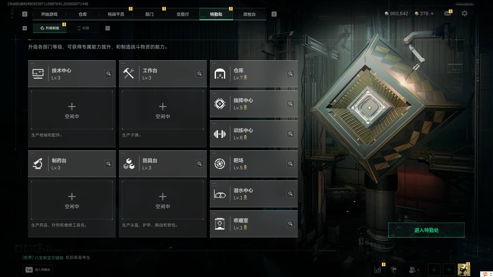The width and height of the screenshot is (493, 277).
Task: Click the first empty squad slot plus
Action: [434, 270]
